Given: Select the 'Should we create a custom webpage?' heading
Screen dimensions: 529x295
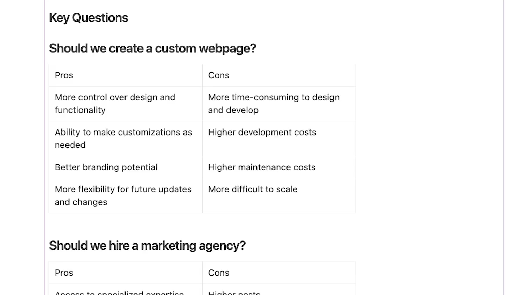Looking at the screenshot, I should pyautogui.click(x=152, y=48).
